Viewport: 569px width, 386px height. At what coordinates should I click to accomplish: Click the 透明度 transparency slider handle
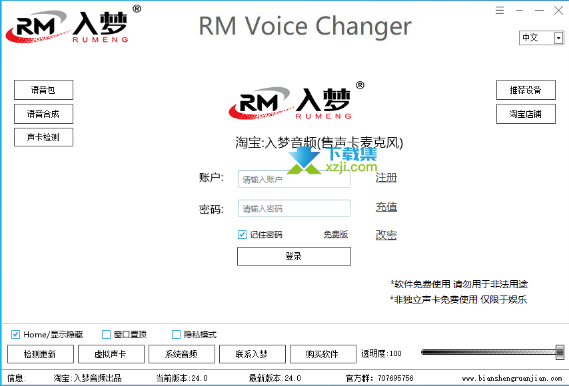[x=560, y=352]
